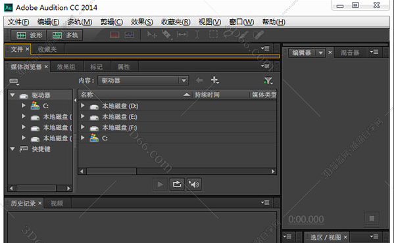The image size is (394, 243).
Task: Open the 收藏夹 menu
Action: pyautogui.click(x=176, y=22)
